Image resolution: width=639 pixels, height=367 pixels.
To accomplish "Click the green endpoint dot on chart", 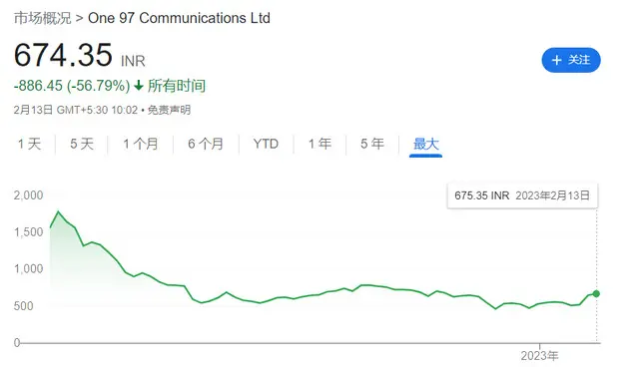I will tap(596, 294).
